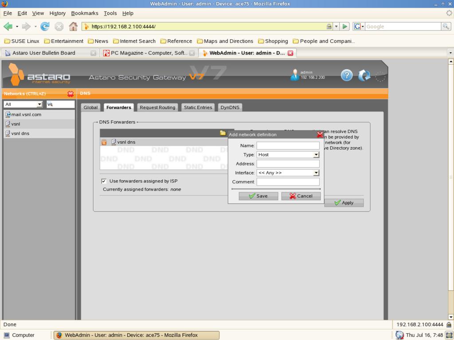Click the Comment input field

click(x=288, y=182)
